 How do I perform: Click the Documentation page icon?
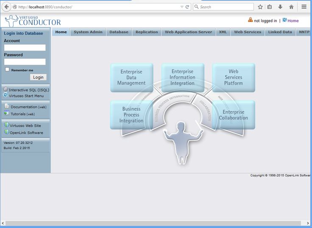6,106
